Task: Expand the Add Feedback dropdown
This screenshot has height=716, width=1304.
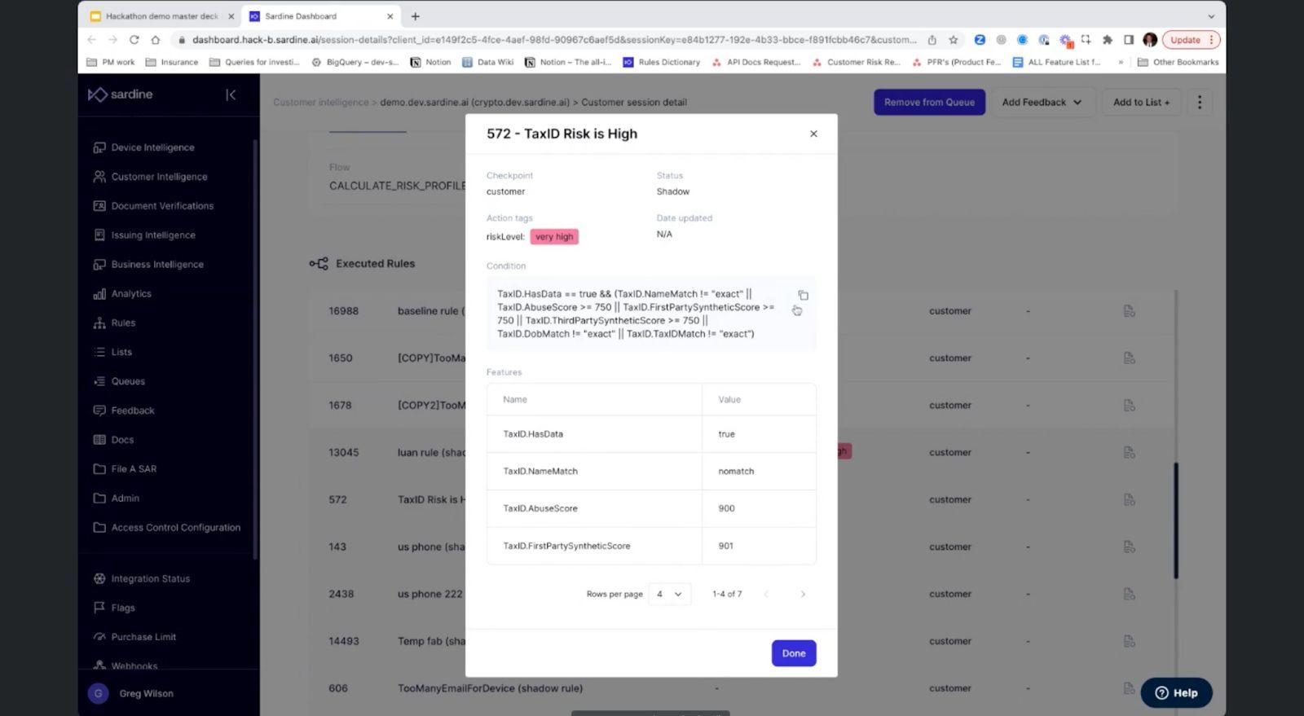Action: coord(1042,103)
